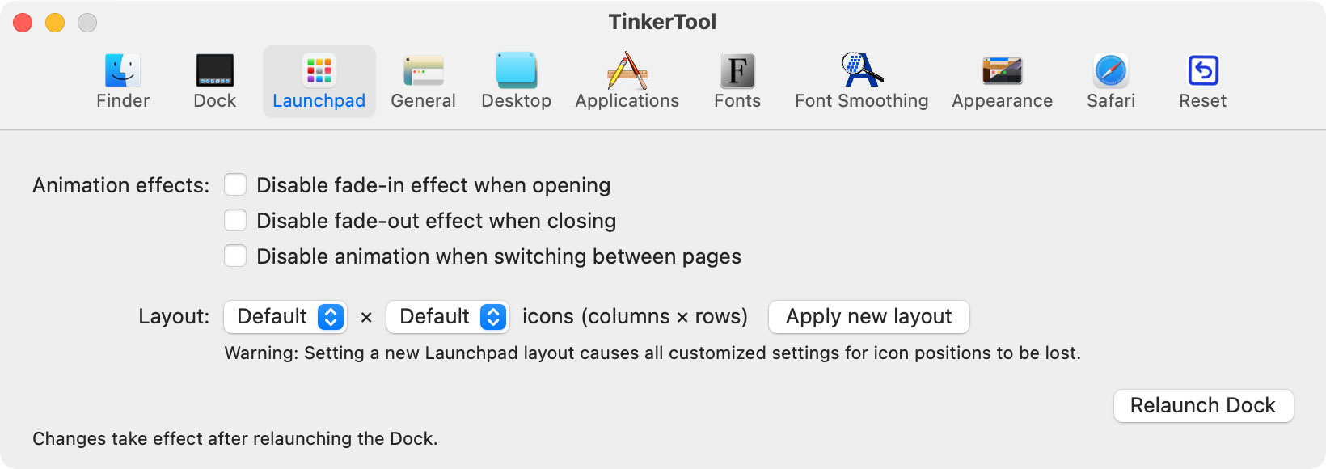Open the Font Smoothing icon
Viewport: 1326px width, 469px height.
click(860, 77)
